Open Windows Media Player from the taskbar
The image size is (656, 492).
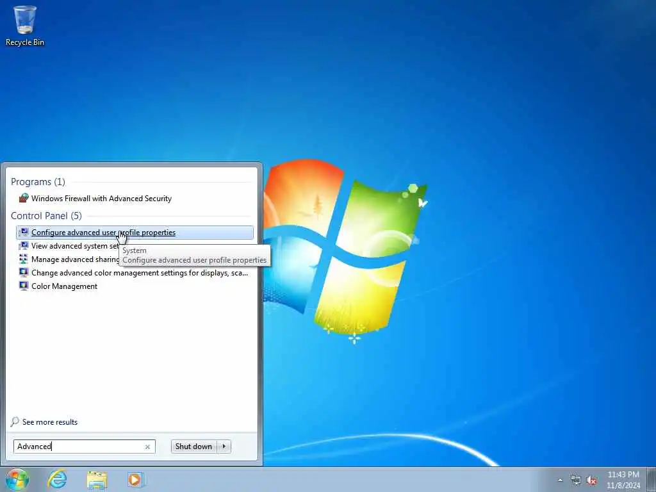(x=136, y=480)
